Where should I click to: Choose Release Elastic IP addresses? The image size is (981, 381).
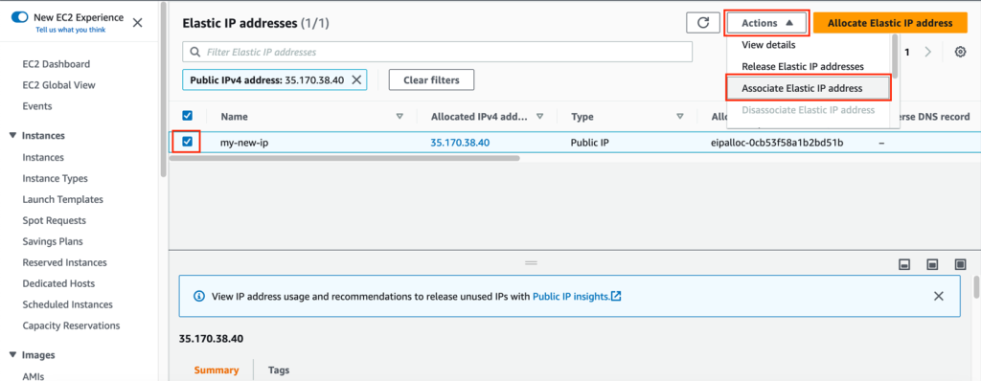point(803,66)
